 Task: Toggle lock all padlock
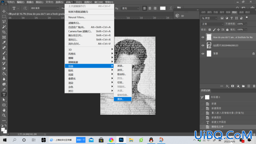227,30
